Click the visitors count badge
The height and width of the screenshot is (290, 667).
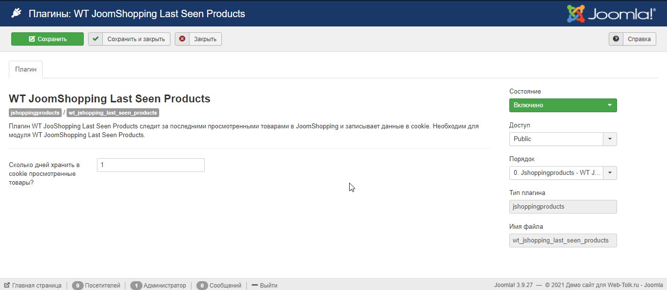77,286
